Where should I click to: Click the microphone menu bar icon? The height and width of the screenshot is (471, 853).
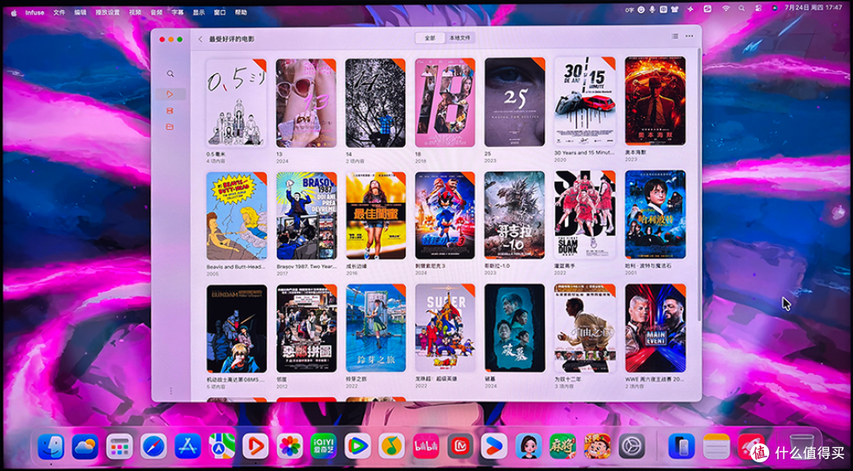(x=652, y=9)
